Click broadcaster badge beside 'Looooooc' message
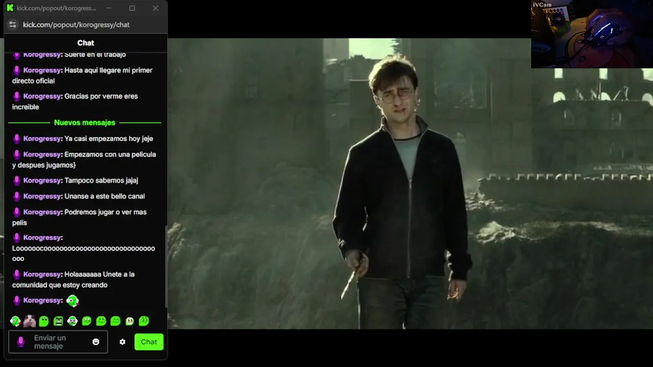This screenshot has width=653, height=367. point(17,238)
